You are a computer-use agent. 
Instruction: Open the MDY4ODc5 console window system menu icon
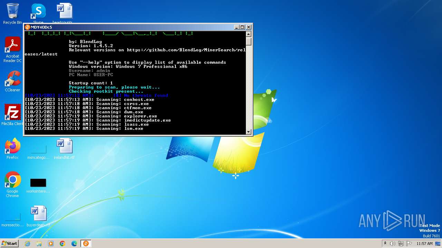point(28,27)
